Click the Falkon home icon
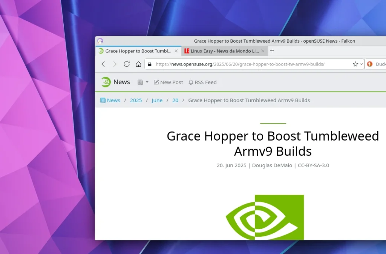 coord(138,64)
